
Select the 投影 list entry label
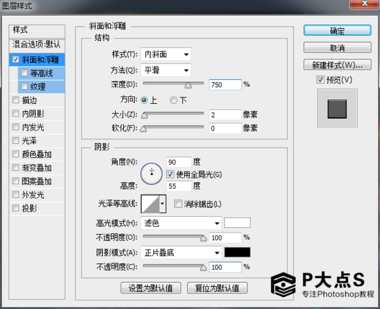[29, 208]
